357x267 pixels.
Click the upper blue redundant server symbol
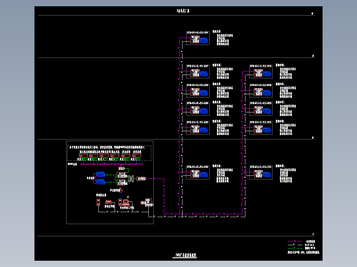point(100,174)
